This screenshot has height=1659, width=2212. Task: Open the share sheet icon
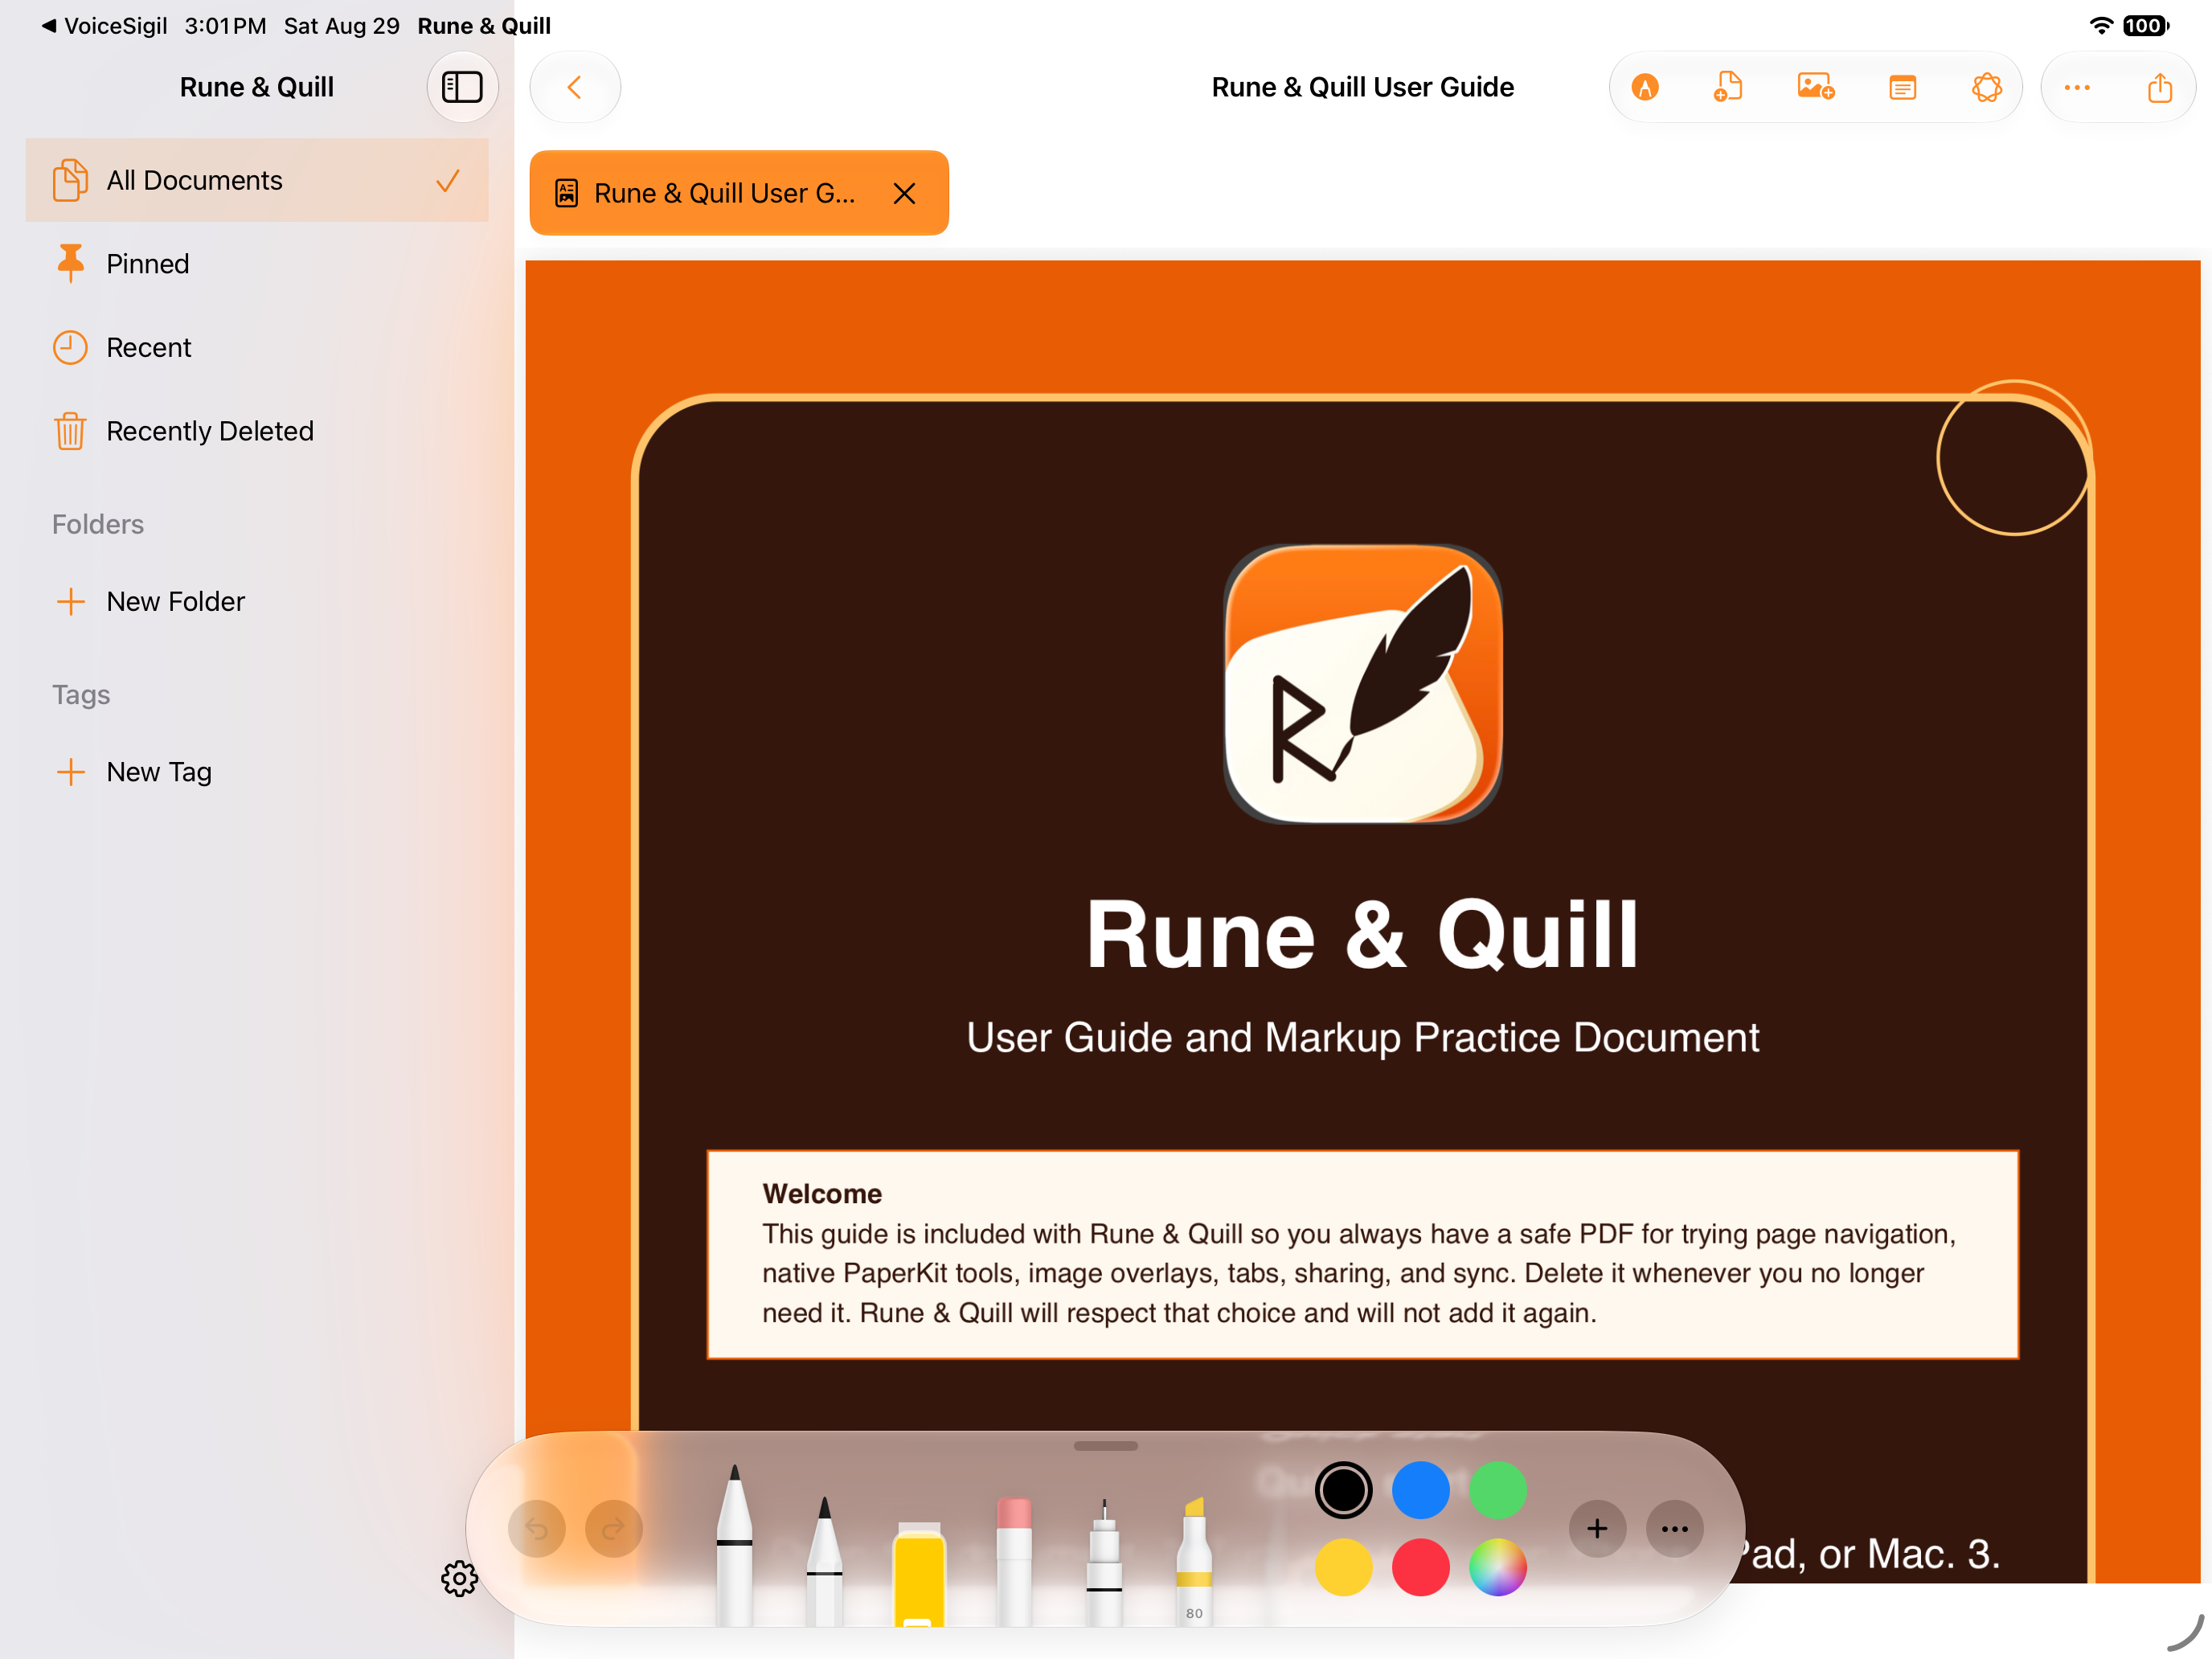click(x=2160, y=87)
